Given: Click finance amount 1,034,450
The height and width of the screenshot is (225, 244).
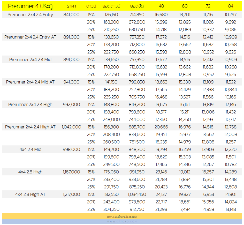Looking at the screenshot, I should [137, 194].
